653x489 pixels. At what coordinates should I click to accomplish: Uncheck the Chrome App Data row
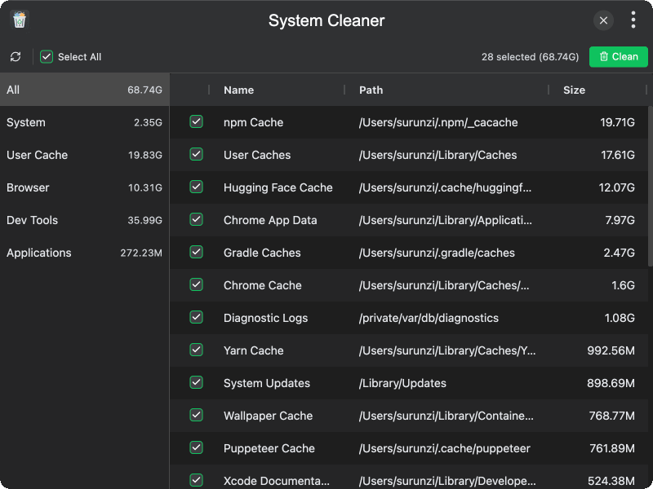[x=196, y=219]
